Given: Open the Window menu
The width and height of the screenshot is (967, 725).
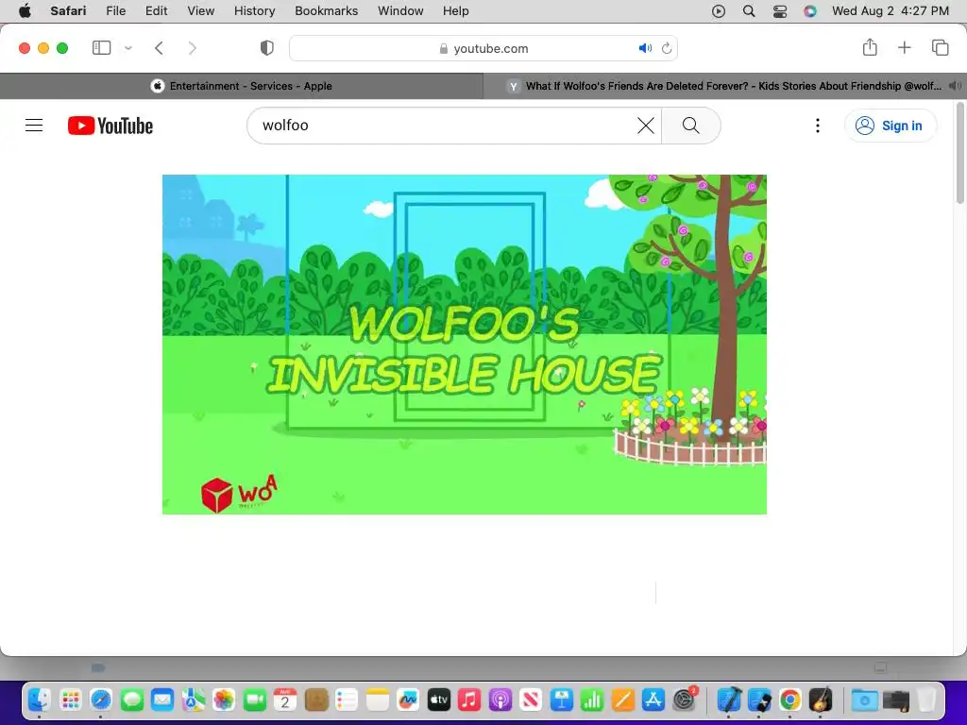Looking at the screenshot, I should pyautogui.click(x=400, y=11).
